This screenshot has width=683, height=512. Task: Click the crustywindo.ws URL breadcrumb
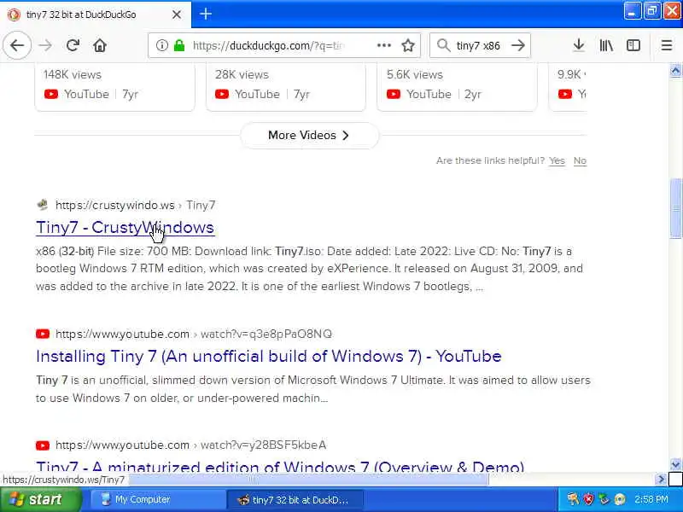[x=135, y=205]
